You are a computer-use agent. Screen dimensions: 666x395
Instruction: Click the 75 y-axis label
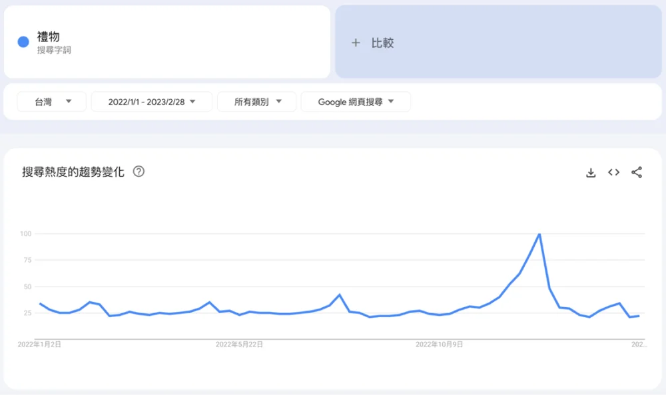27,260
